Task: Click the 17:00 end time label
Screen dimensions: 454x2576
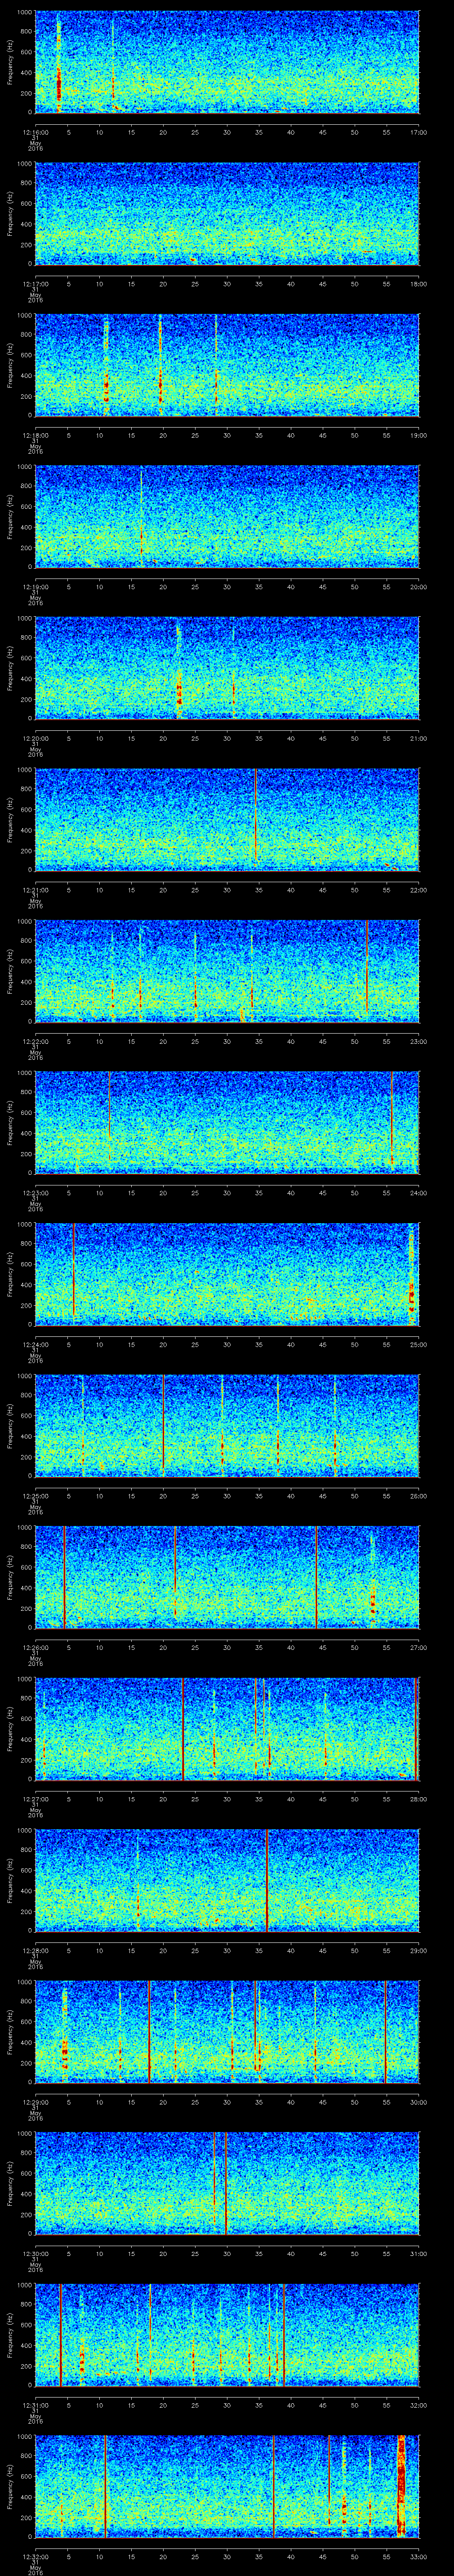Action: [x=418, y=132]
